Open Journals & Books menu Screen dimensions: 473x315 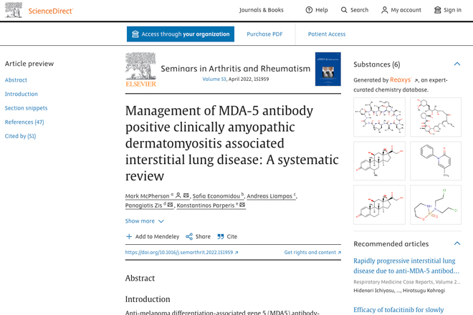tap(262, 10)
